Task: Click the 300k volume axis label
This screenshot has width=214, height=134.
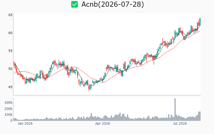Action: [x=9, y=103]
